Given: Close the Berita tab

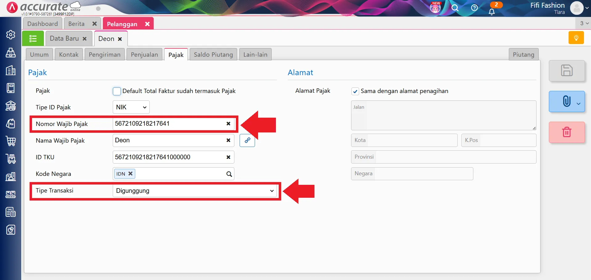Looking at the screenshot, I should point(95,24).
